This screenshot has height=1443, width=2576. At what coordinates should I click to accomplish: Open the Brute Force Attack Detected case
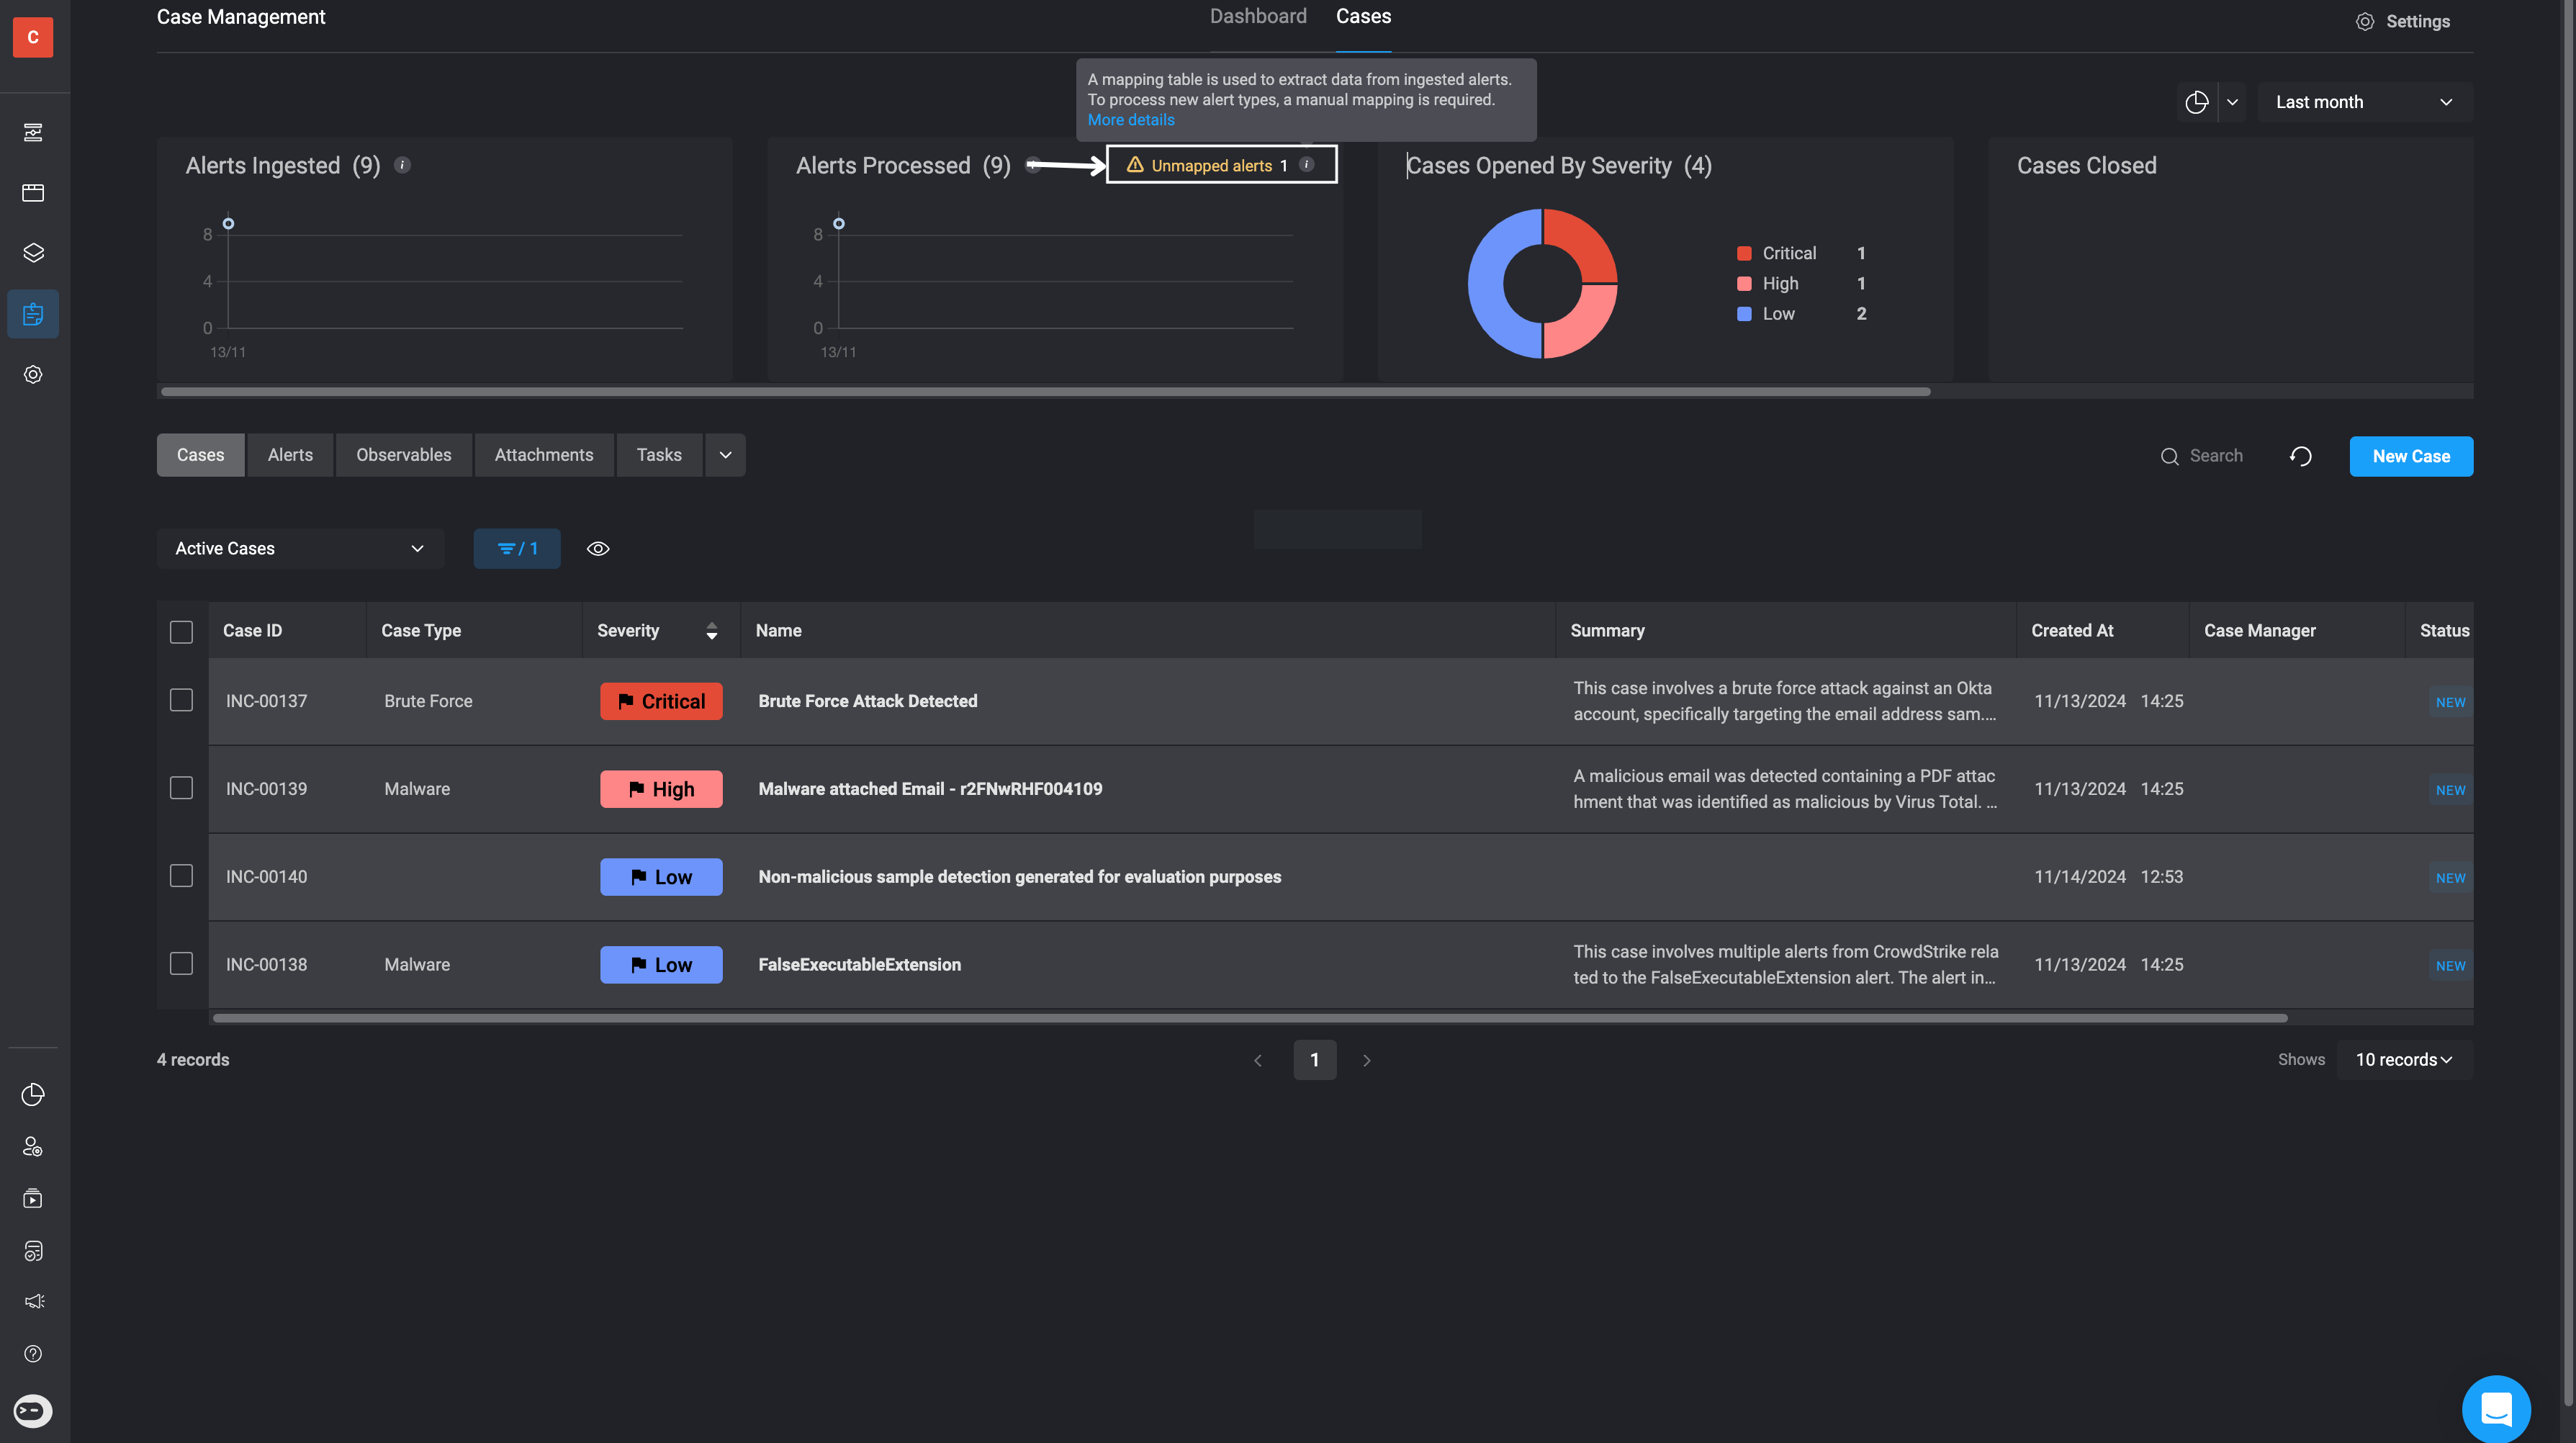pyautogui.click(x=868, y=701)
